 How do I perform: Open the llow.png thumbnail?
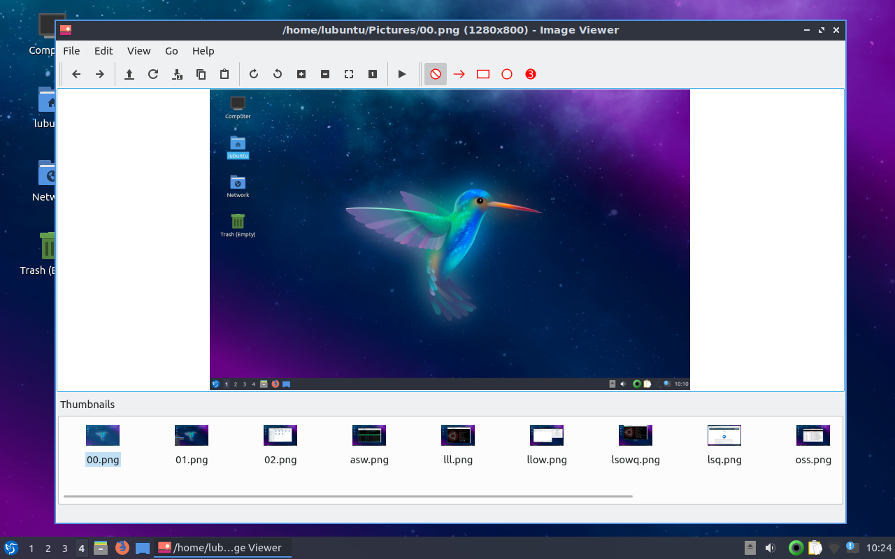point(547,444)
